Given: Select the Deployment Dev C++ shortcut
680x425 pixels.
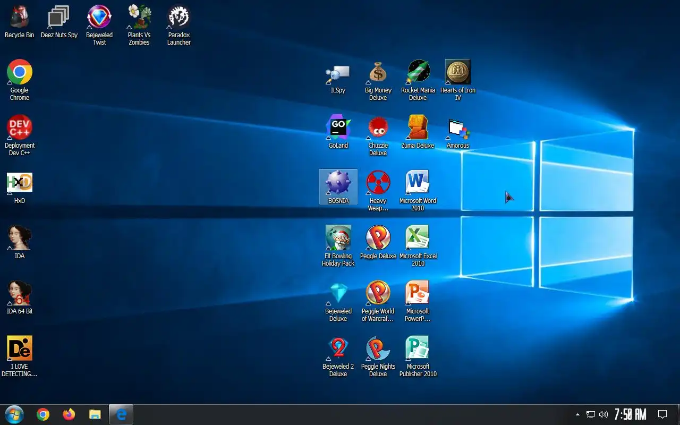Looking at the screenshot, I should pos(20,135).
